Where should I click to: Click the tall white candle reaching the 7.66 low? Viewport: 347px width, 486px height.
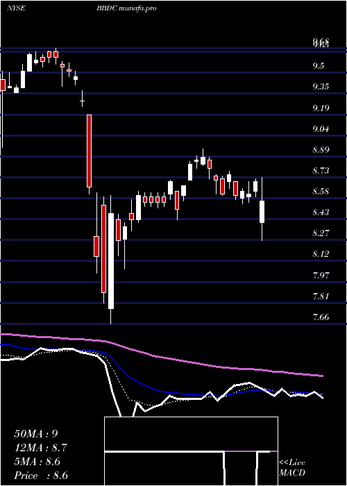point(110,261)
